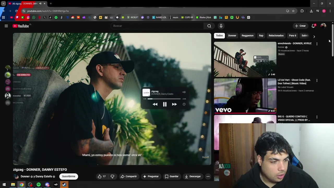This screenshot has width=334, height=188.
Task: Open Steam from the taskbar
Action: (64, 185)
